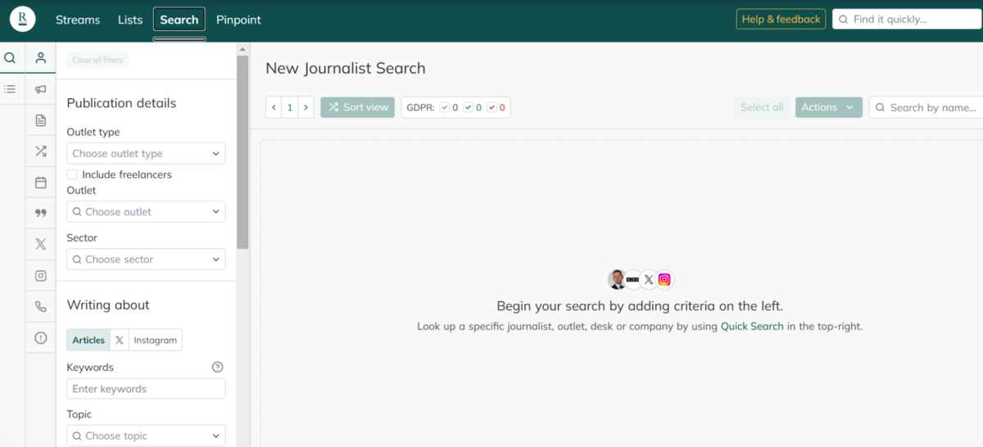The width and height of the screenshot is (983, 447).
Task: Follow the Quick Search link
Action: 751,326
